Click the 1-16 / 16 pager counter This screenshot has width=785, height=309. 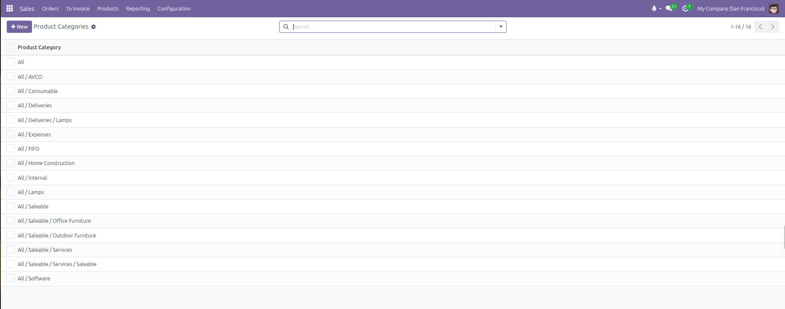click(x=741, y=27)
